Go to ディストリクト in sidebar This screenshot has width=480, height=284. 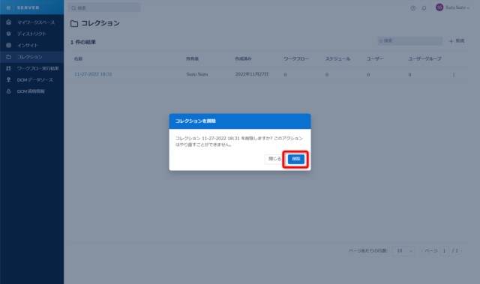point(31,34)
